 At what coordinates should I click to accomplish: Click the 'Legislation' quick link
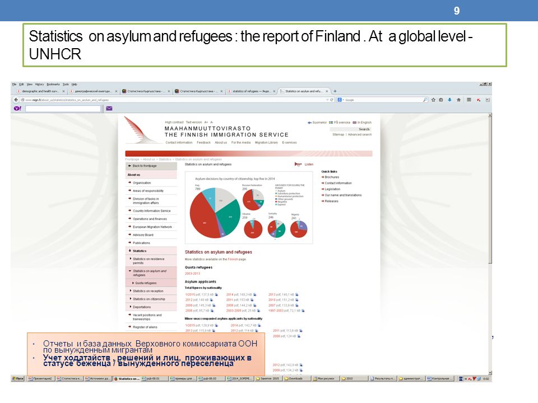[x=332, y=189]
